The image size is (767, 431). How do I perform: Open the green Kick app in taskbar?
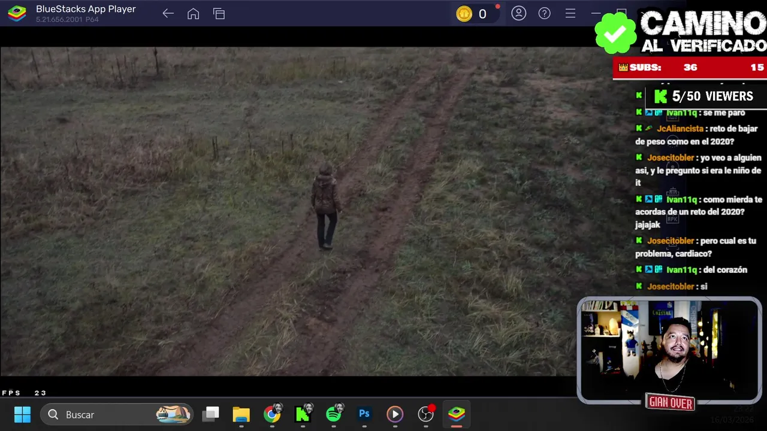coord(303,414)
